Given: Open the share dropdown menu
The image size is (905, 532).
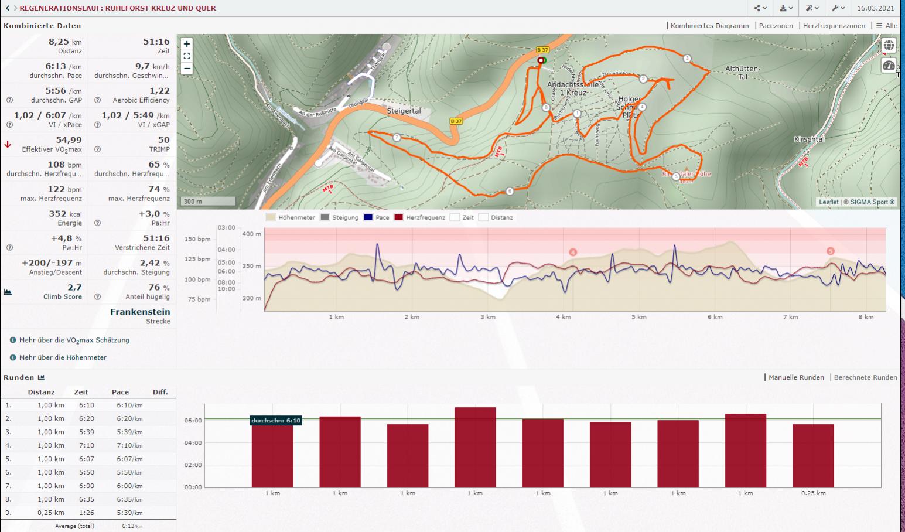Looking at the screenshot, I should click(x=760, y=8).
